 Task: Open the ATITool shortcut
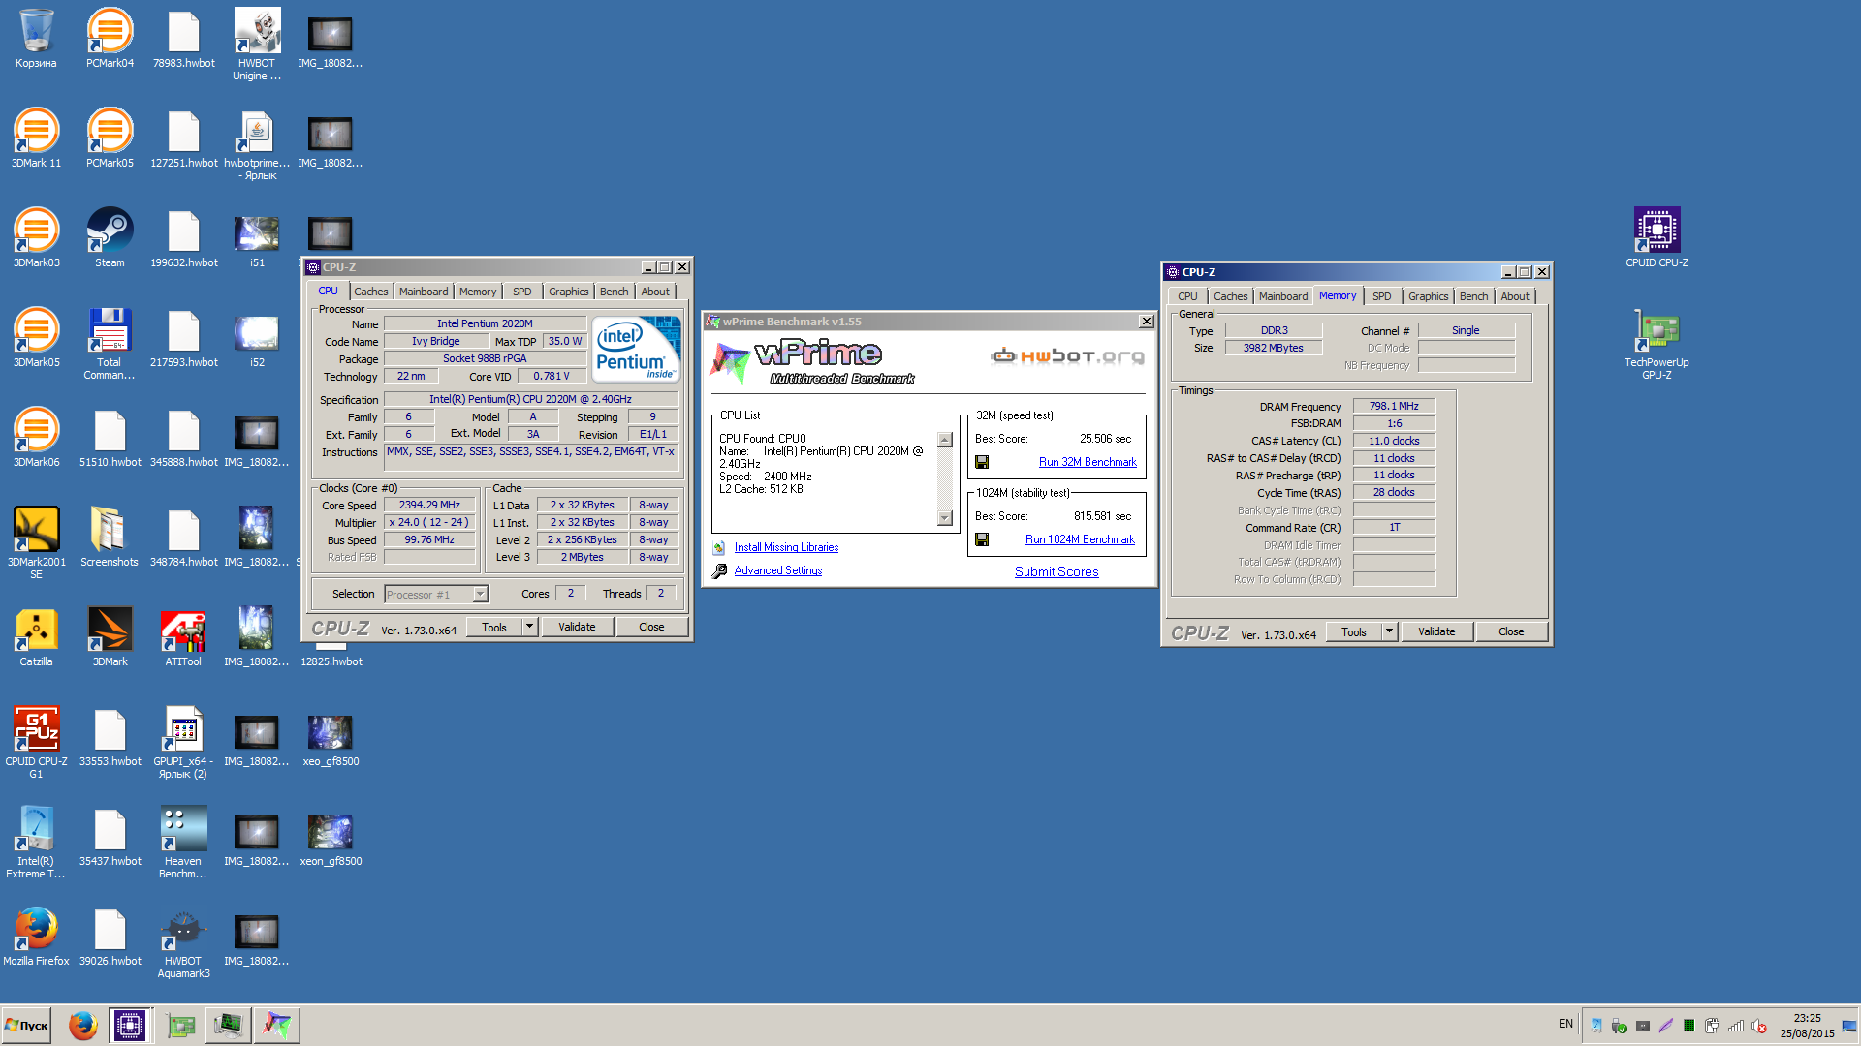click(183, 637)
